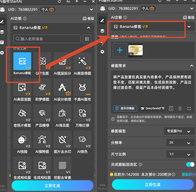This screenshot has width=196, height=192.
Task: Click 立即生成 button in right panel
Action: point(153,184)
